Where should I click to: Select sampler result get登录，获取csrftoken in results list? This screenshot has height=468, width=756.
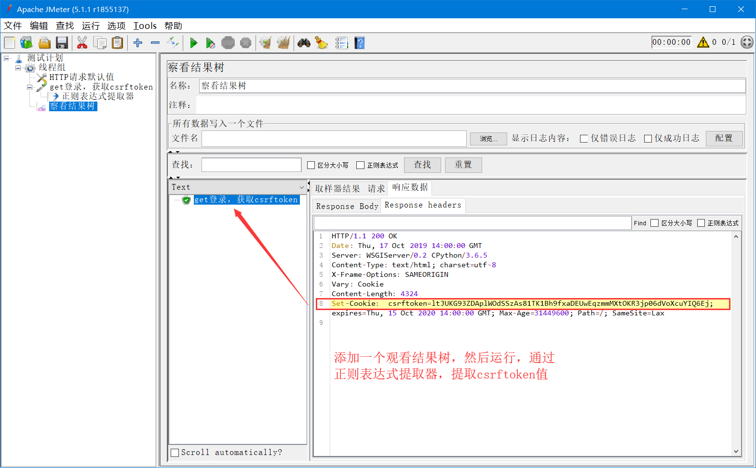click(x=246, y=199)
